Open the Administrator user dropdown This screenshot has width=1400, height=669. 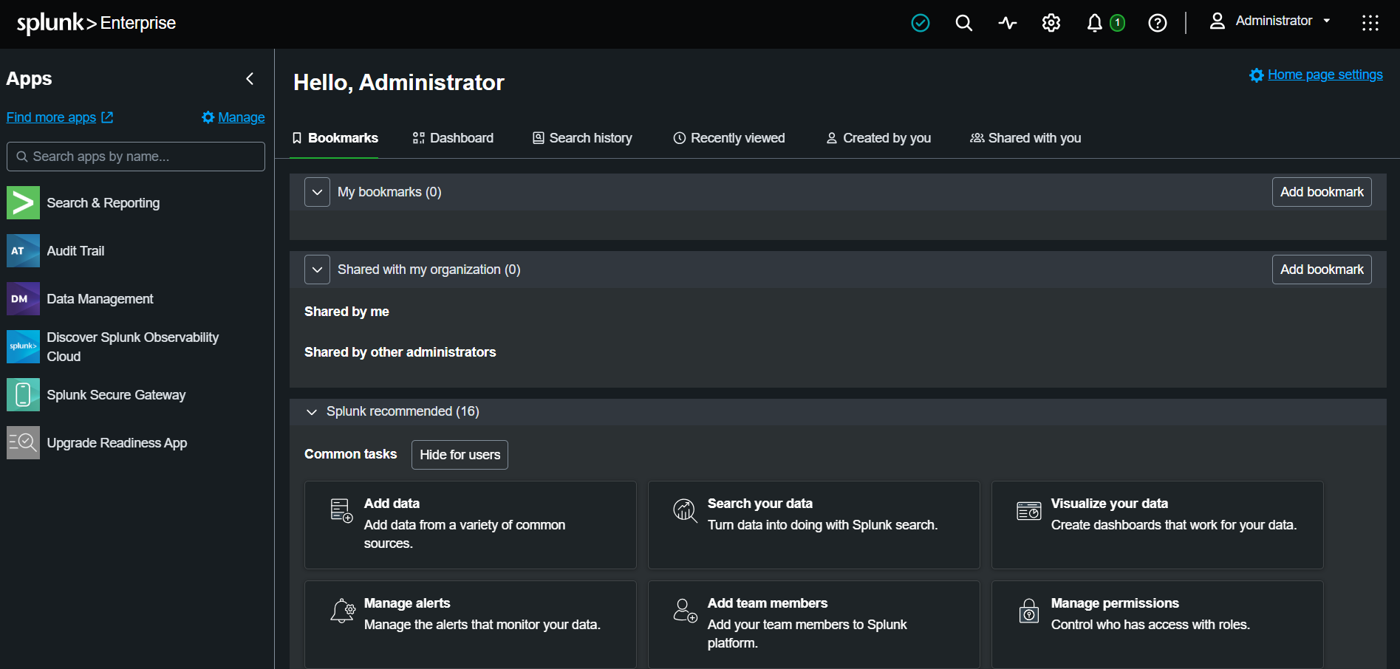point(1270,21)
